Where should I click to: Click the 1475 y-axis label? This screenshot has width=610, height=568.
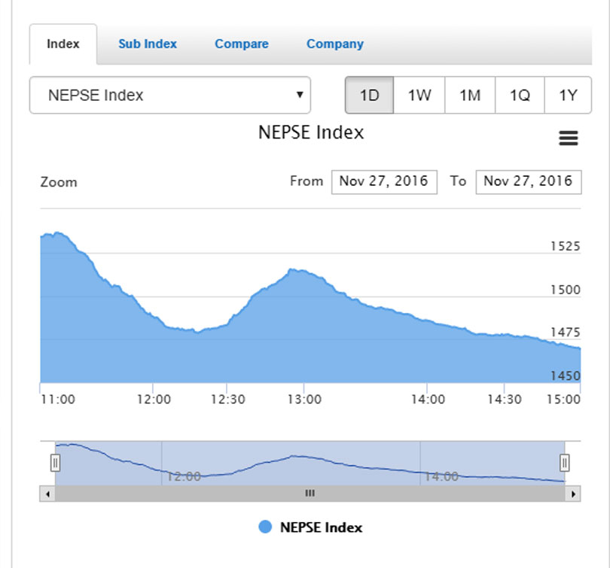pos(566,333)
